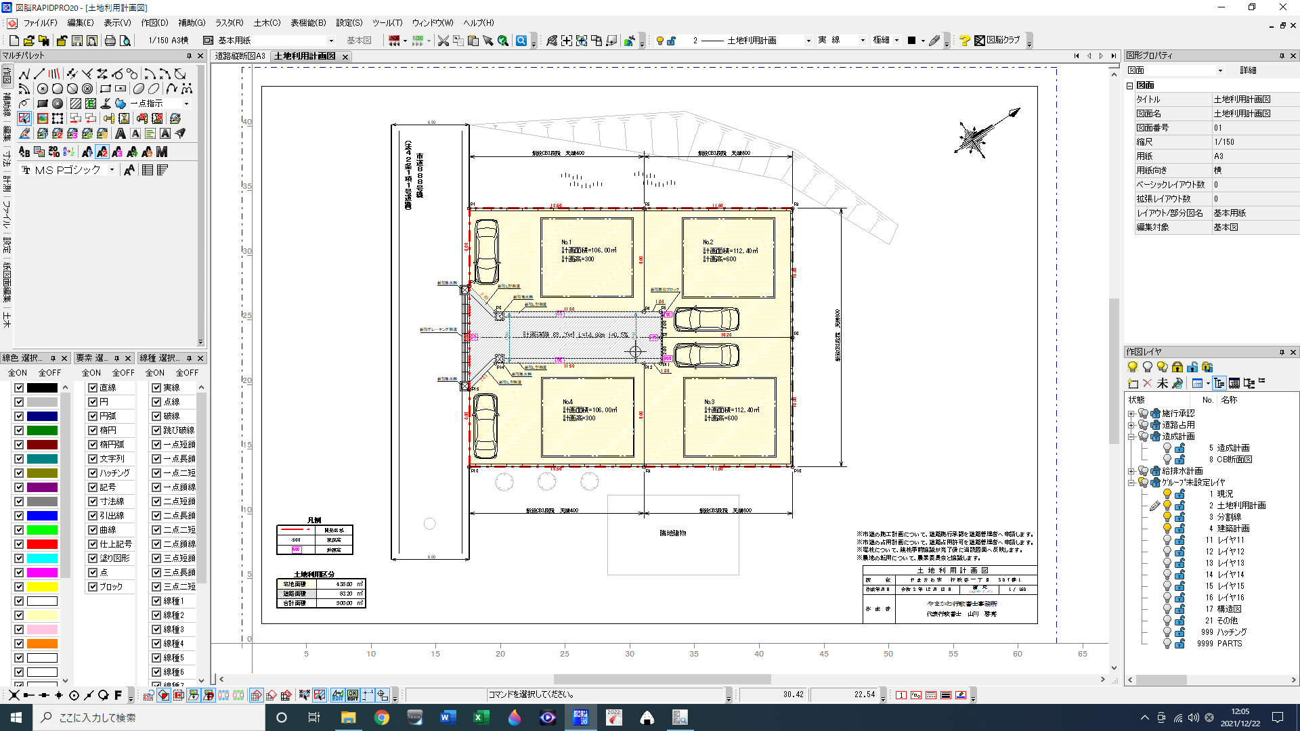Click the yellow padlock lock-all-layers icon
Viewport: 1300px width, 731px height.
tap(1177, 367)
